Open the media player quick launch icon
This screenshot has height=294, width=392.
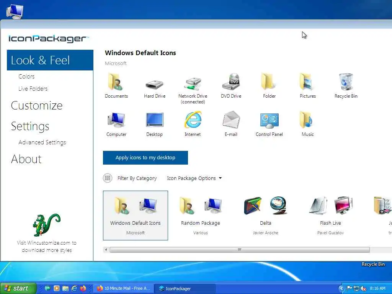coord(57,288)
